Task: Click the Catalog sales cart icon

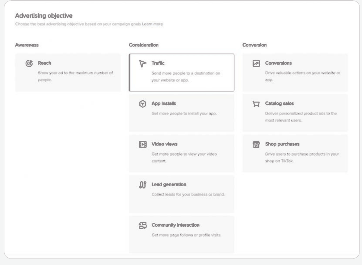Action: point(256,104)
